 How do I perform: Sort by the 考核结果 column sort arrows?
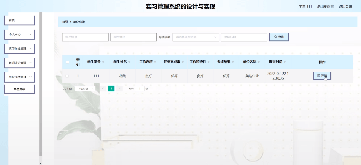click(233, 62)
